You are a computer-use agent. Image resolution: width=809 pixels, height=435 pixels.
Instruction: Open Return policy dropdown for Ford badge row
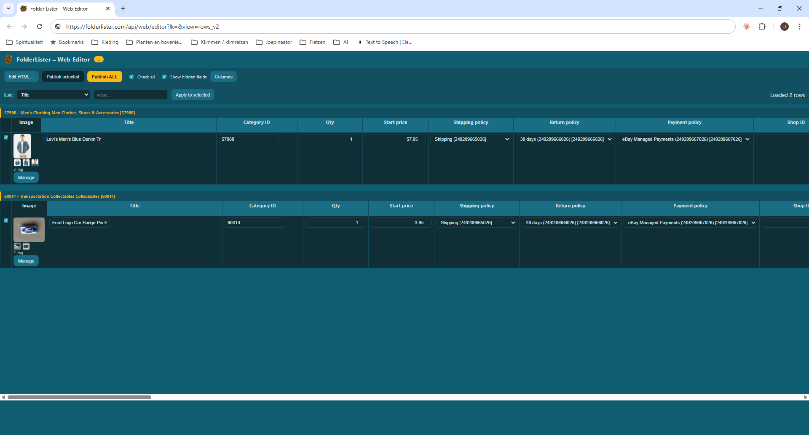click(x=570, y=223)
